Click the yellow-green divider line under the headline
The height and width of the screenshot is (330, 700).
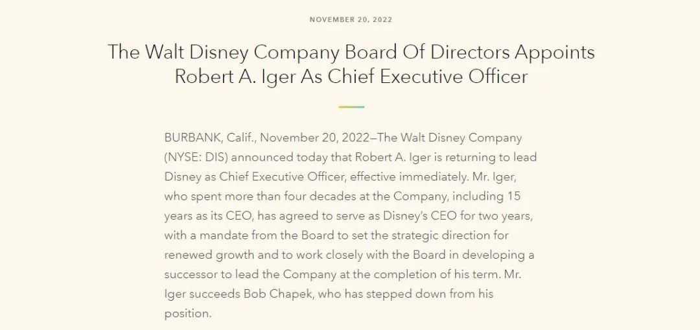tap(351, 107)
